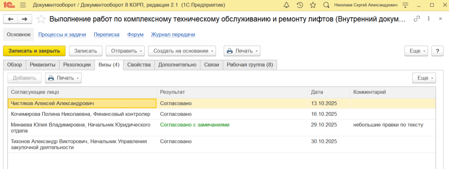Open the vertical dots document menu
The width and height of the screenshot is (449, 169).
(x=429, y=19)
